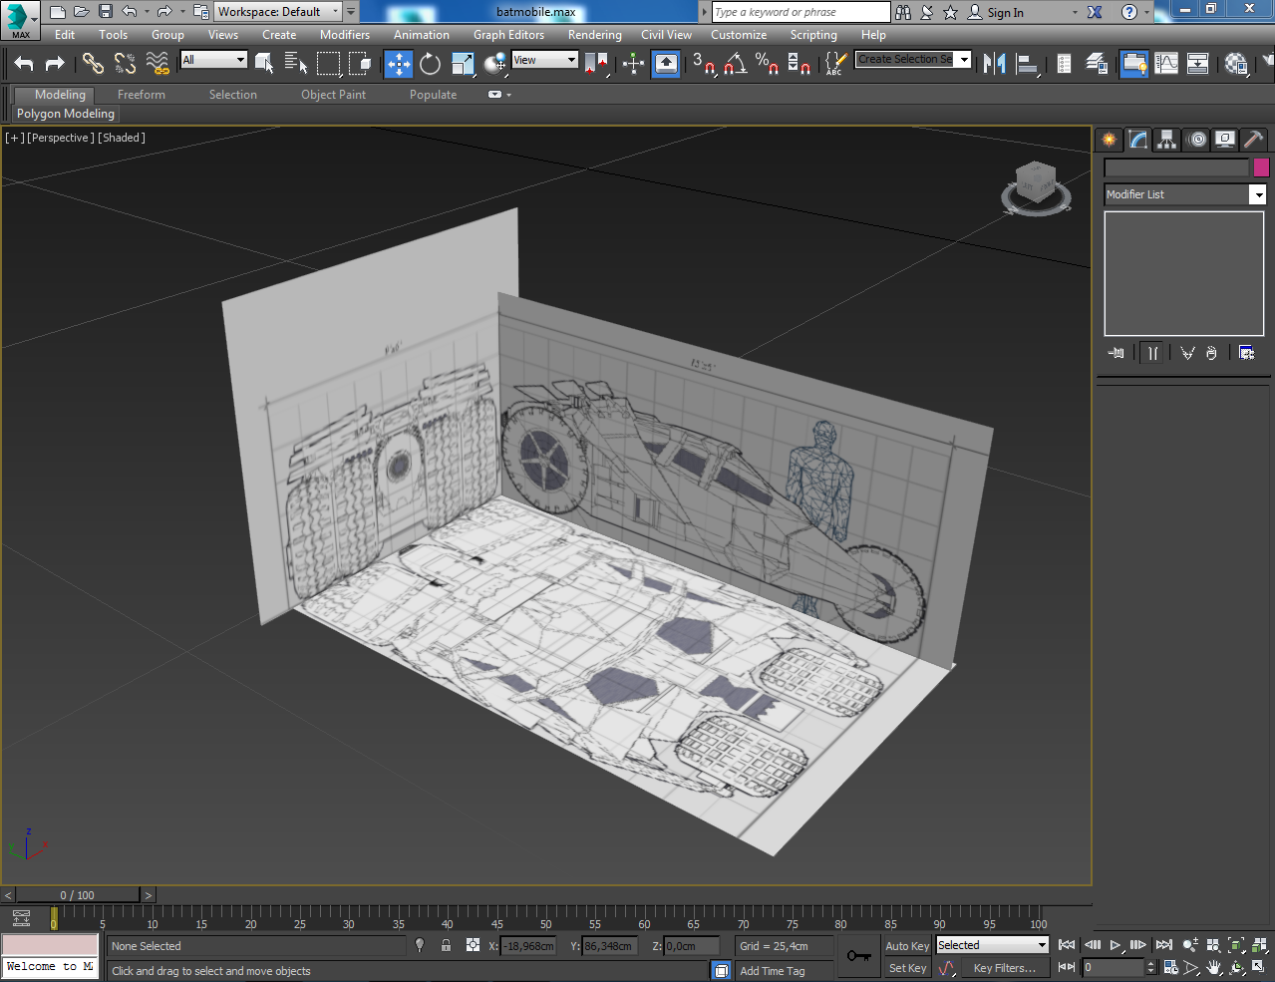Activate Bind to Space Warp tool
The image size is (1275, 982).
[158, 64]
